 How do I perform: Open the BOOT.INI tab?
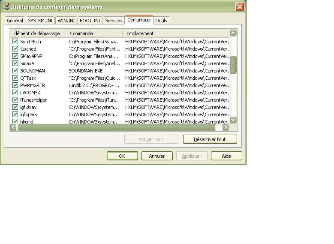[x=90, y=21]
